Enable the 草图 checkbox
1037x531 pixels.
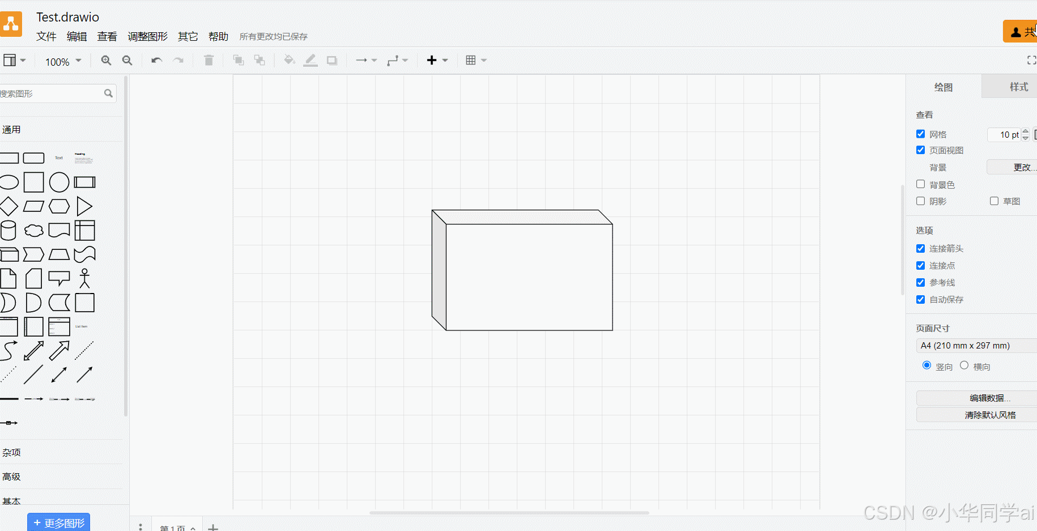click(994, 201)
